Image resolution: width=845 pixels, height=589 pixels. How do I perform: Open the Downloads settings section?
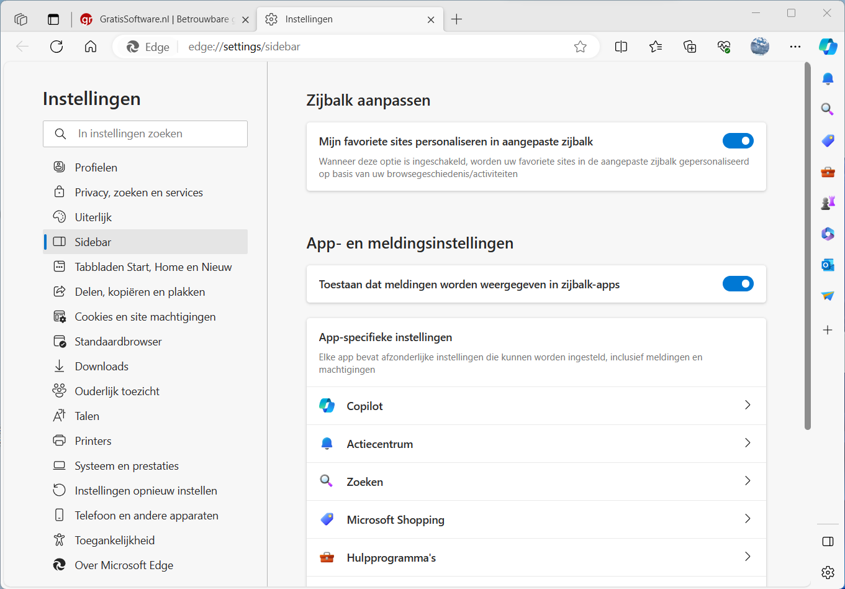pyautogui.click(x=101, y=367)
